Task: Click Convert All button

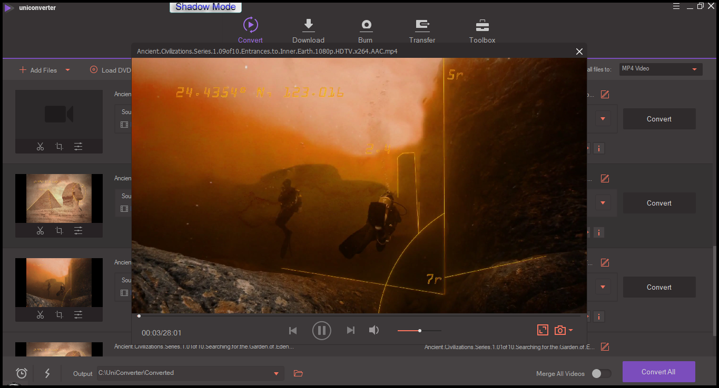Action: 658,372
